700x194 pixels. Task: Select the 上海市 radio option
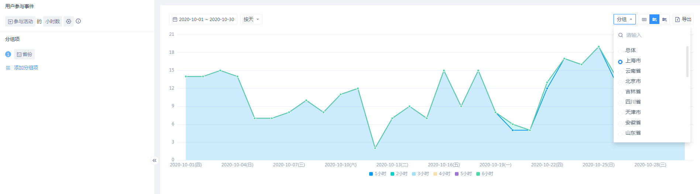620,61
